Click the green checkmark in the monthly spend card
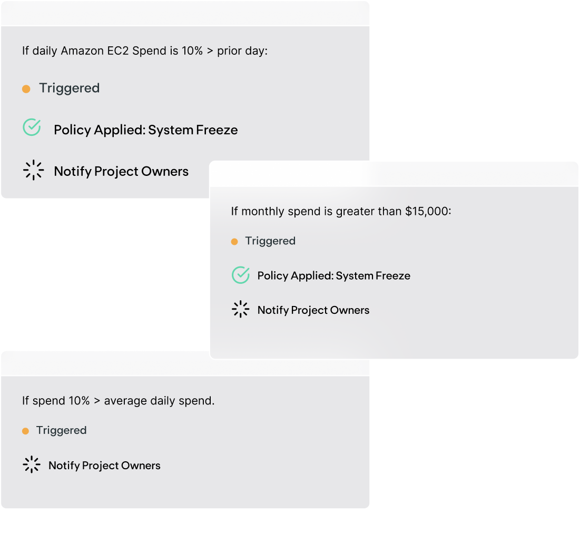580x544 pixels. [240, 275]
